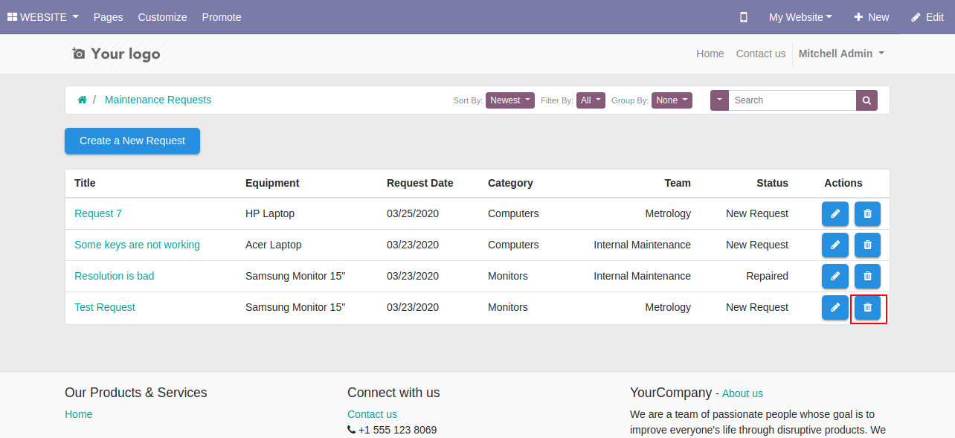Image resolution: width=955 pixels, height=438 pixels.
Task: Open the 'Resolution is bad' request link
Action: (x=115, y=276)
